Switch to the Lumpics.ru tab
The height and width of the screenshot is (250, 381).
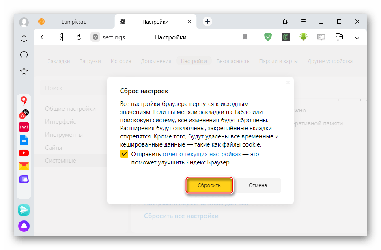[74, 22]
